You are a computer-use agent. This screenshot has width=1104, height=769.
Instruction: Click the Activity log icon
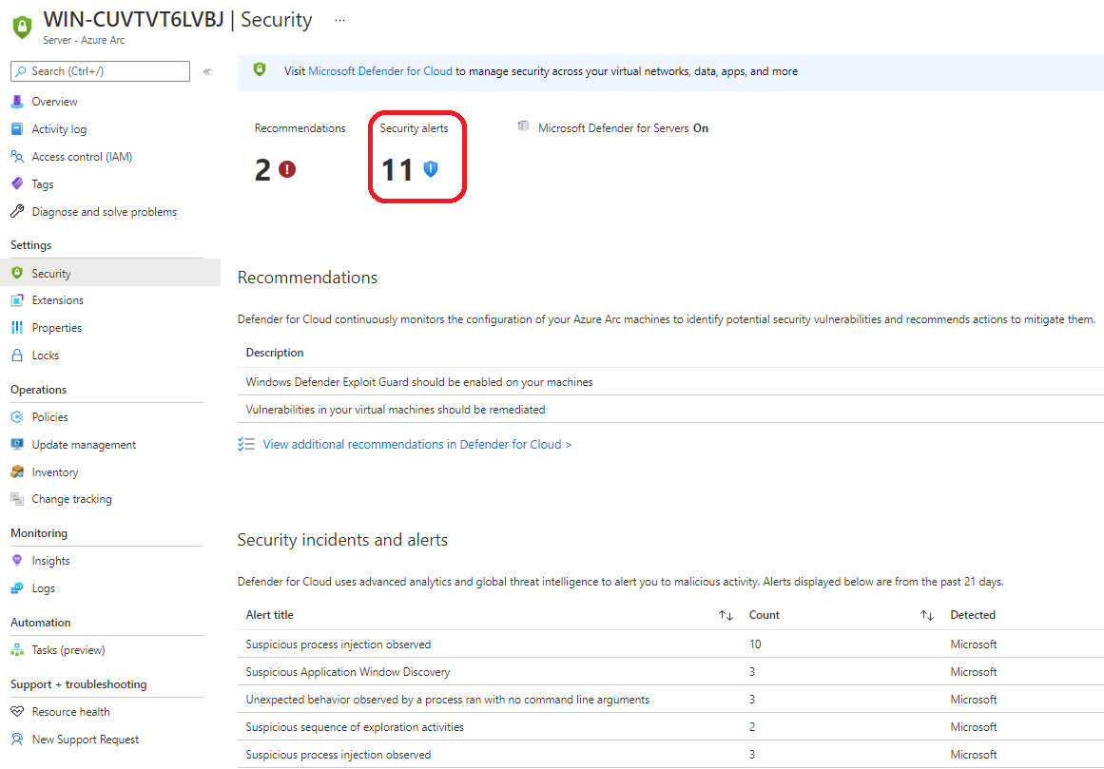(17, 129)
